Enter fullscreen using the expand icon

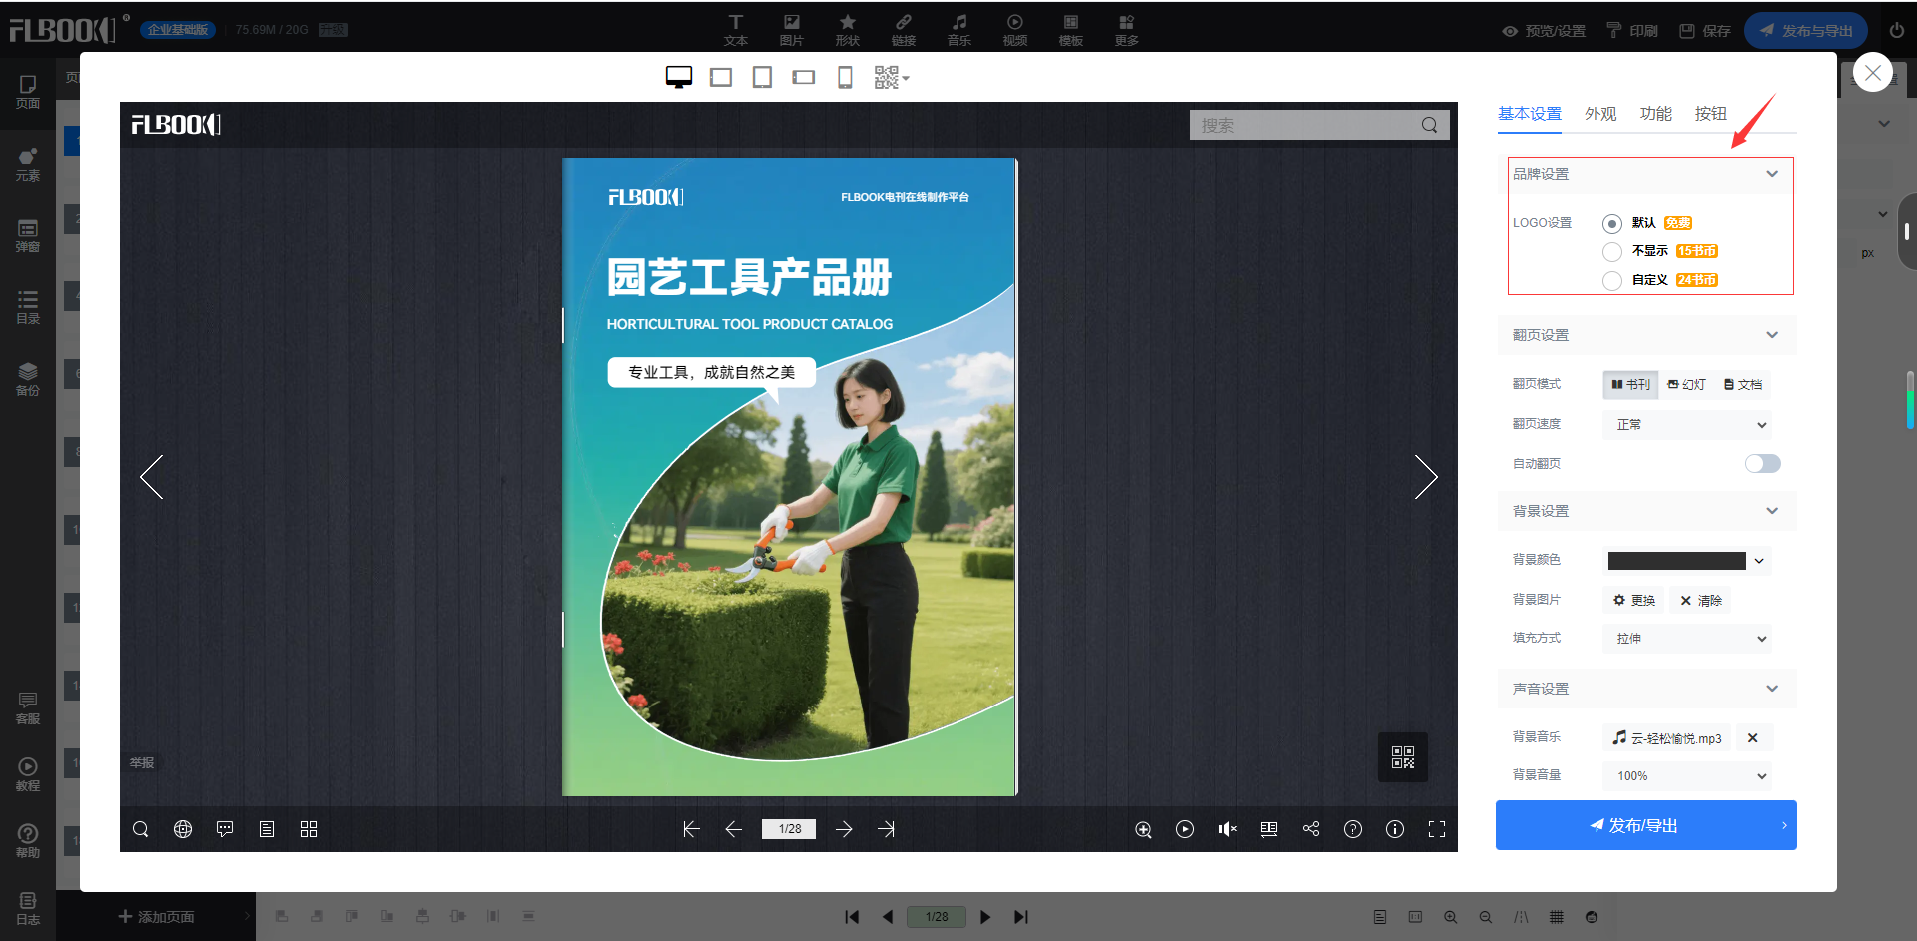click(1437, 829)
